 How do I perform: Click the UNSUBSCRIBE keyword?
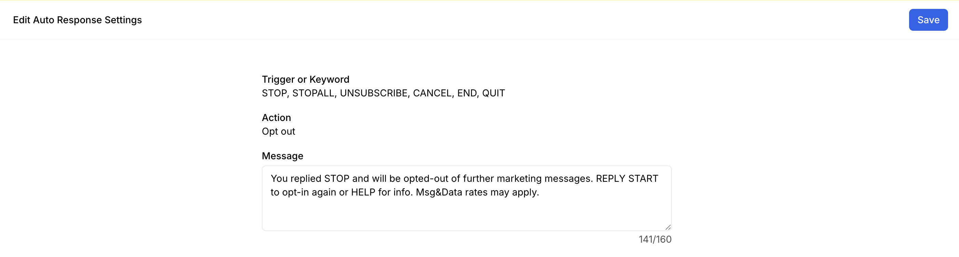(x=374, y=93)
